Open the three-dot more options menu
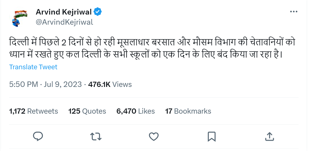Viewport: 309px width, 151px height. tap(293, 12)
